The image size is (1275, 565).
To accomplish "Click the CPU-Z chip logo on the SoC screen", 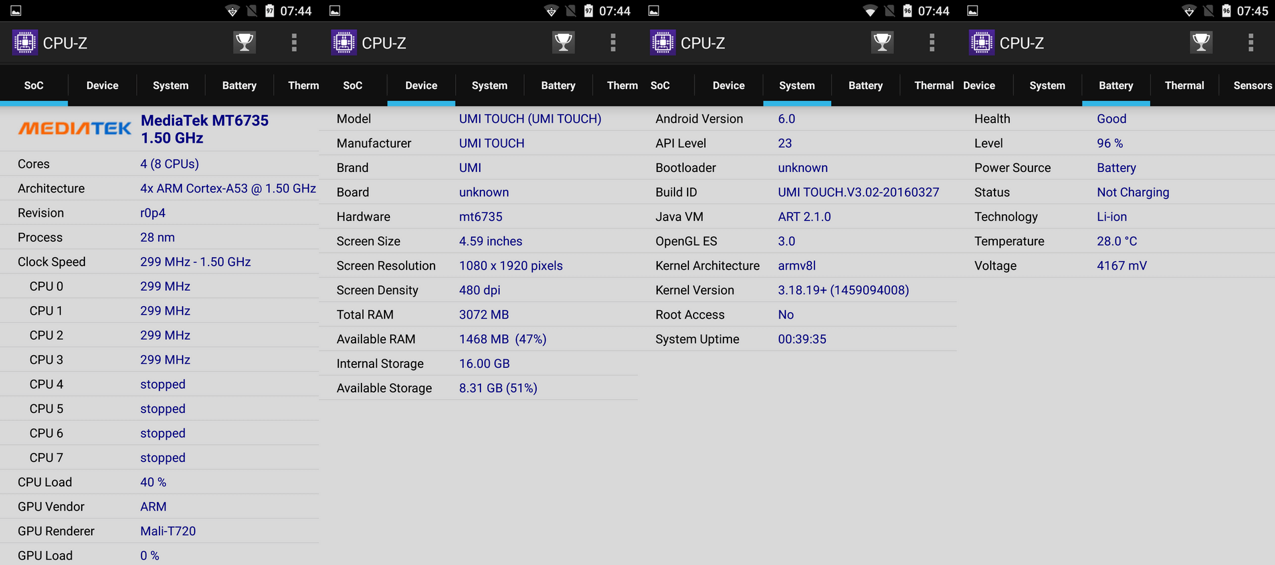I will point(25,42).
